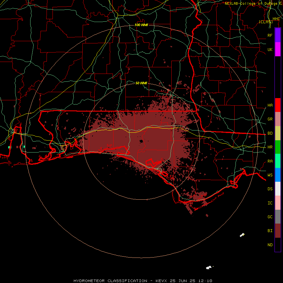The height and width of the screenshot is (283, 283).
Task: Pick the RA light green legend swatch
Action: tap(278, 161)
